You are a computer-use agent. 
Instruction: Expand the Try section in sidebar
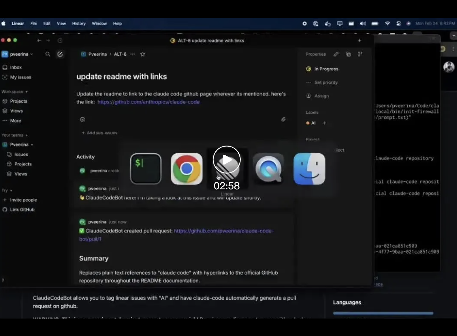tap(7, 190)
